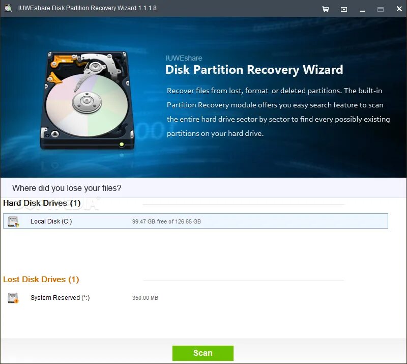Screen dimensions: 407x364
Task: Click the hard drive illustration in the banner
Action: tap(87, 100)
